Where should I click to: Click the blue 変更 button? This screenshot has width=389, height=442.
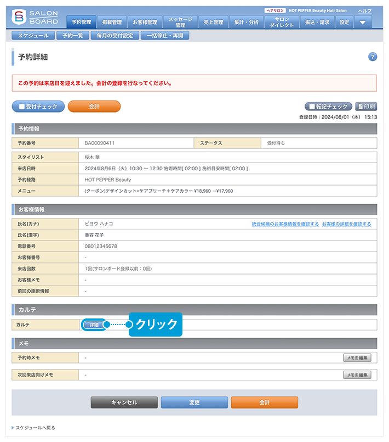(195, 402)
